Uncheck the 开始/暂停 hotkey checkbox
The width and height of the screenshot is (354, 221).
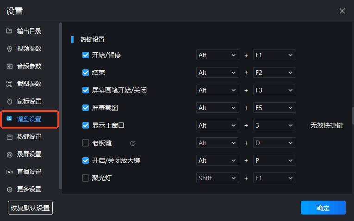(x=86, y=55)
